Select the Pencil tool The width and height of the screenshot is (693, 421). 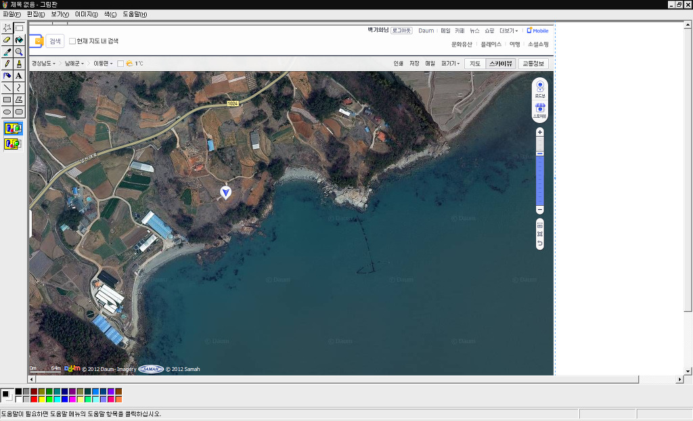7,64
